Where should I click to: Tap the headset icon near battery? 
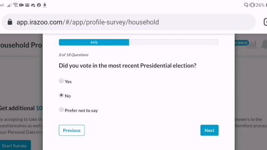pos(246,5)
